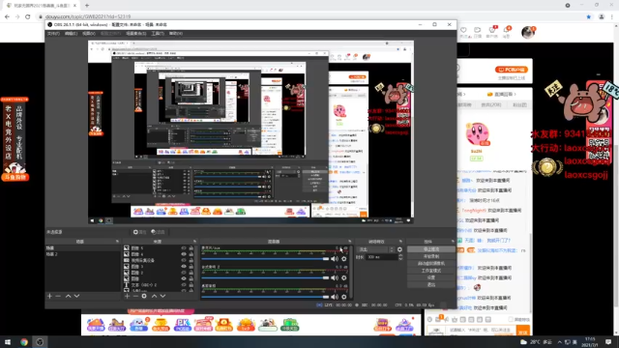Mute the 麦克风/Aux speaker icon

[x=335, y=259]
